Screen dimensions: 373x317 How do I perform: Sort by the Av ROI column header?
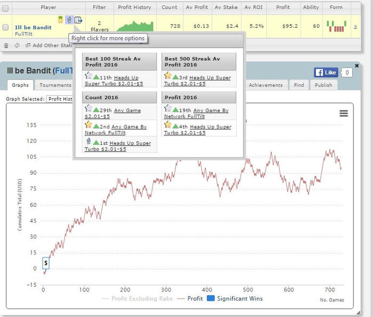pos(254,7)
